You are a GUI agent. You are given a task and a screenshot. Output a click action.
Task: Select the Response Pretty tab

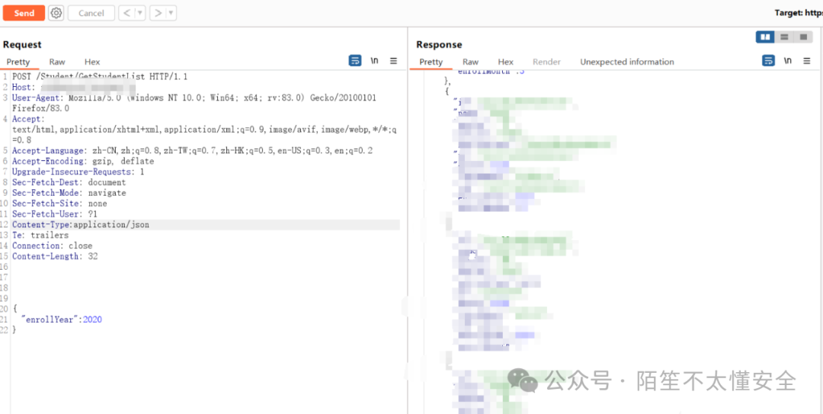(x=431, y=62)
